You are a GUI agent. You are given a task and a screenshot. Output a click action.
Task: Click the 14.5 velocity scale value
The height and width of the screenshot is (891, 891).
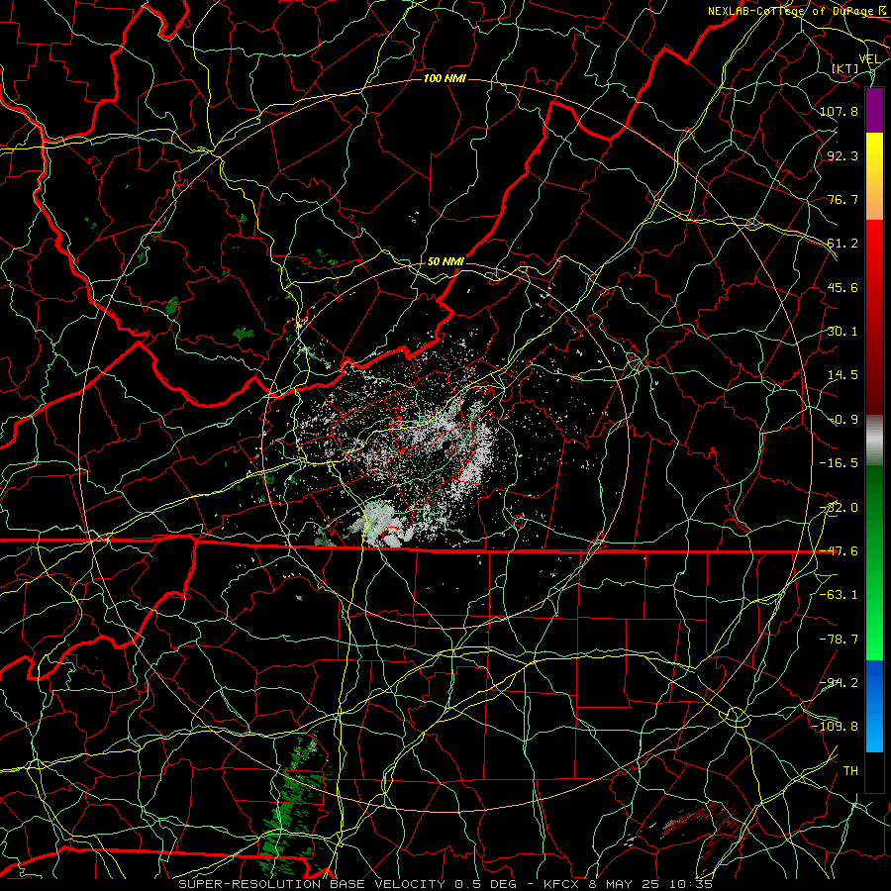click(842, 375)
